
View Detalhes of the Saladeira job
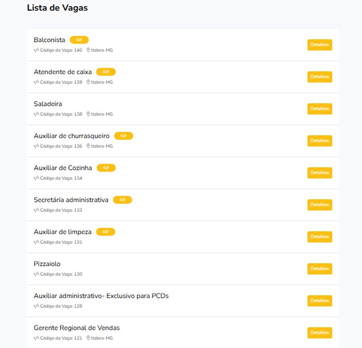[x=319, y=109]
